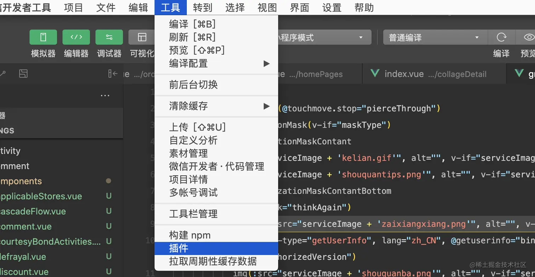
Task: Open the 编辑 menu
Action: click(138, 7)
